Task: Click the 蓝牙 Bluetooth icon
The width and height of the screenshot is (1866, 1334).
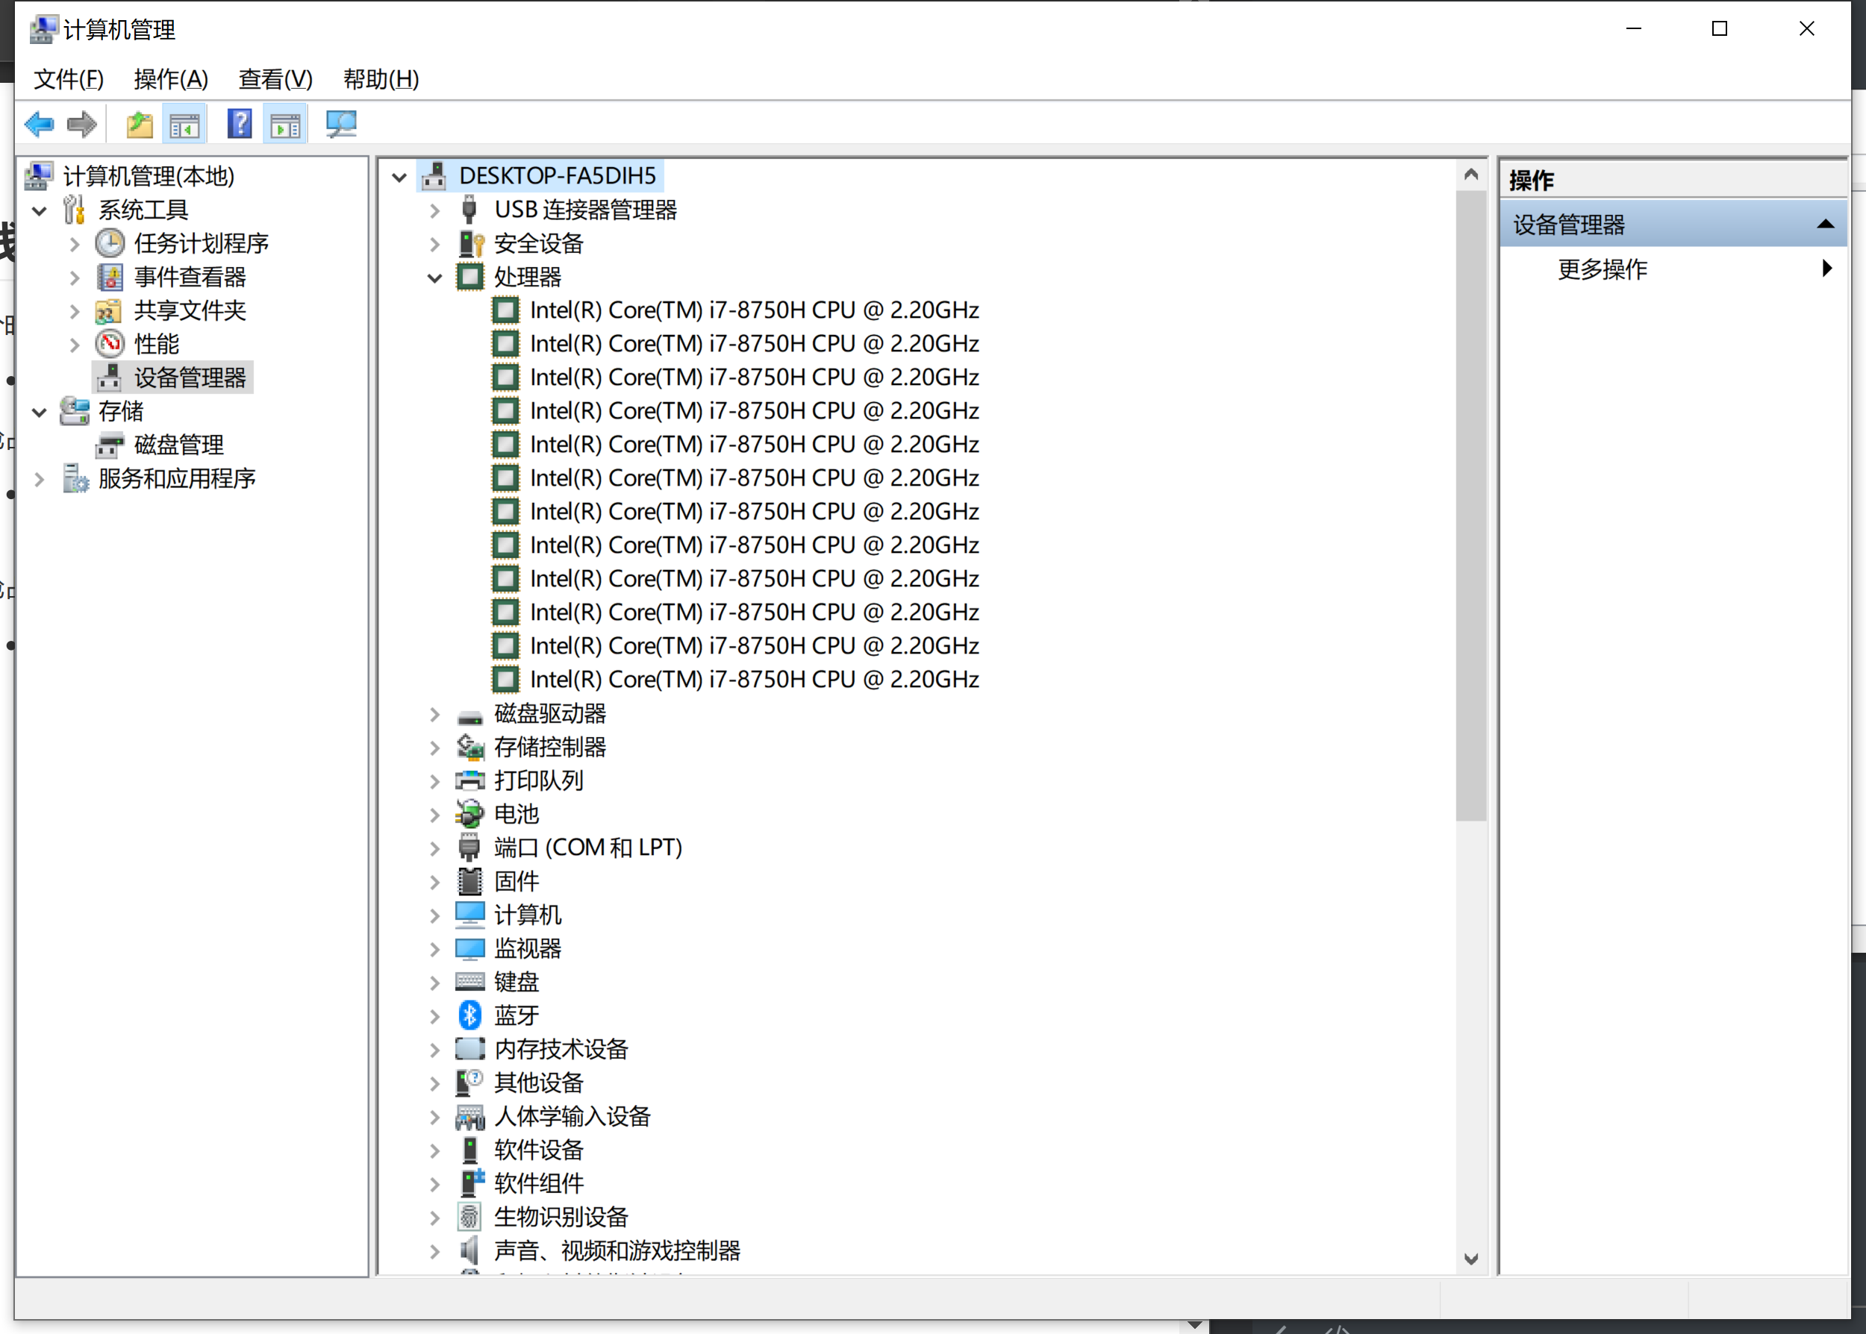Action: coord(470,1016)
